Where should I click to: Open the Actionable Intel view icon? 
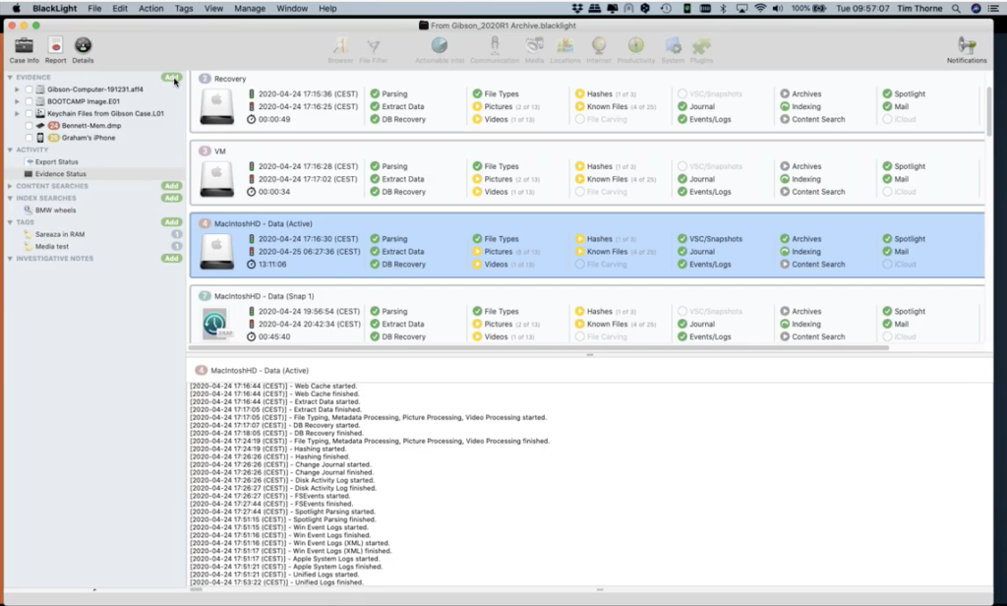click(440, 45)
